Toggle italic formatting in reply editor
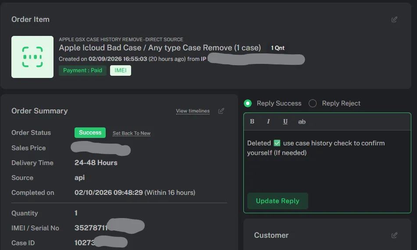 268,121
